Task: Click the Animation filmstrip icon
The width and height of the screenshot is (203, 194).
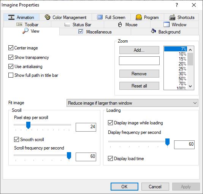Action: pyautogui.click(x=11, y=17)
